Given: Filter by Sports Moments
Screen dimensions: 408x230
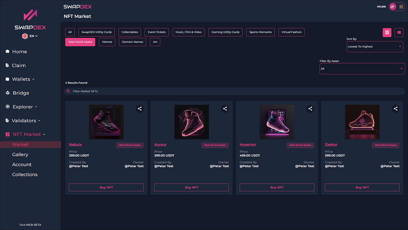Looking at the screenshot, I should [260, 32].
